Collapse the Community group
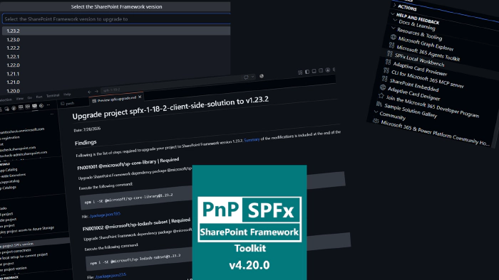The image size is (499, 280). [376, 112]
